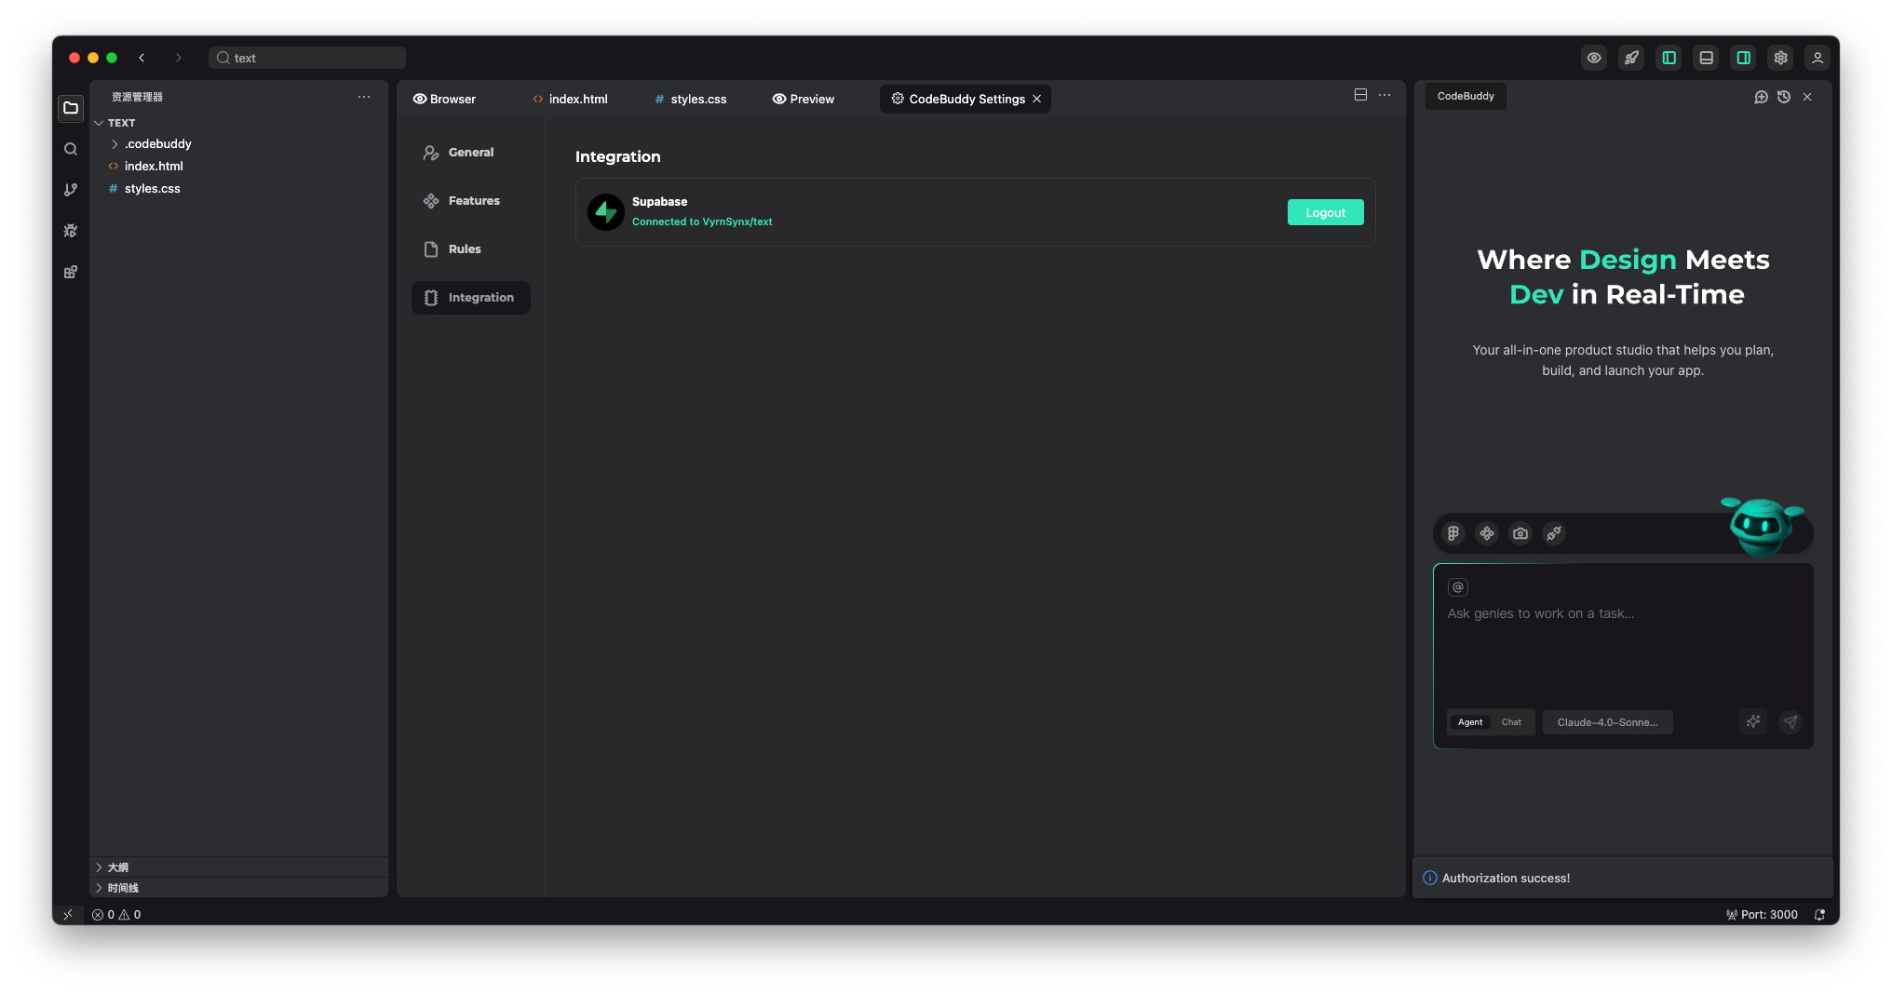1892x994 pixels.
Task: Click the @ mention context icon
Action: (1458, 587)
